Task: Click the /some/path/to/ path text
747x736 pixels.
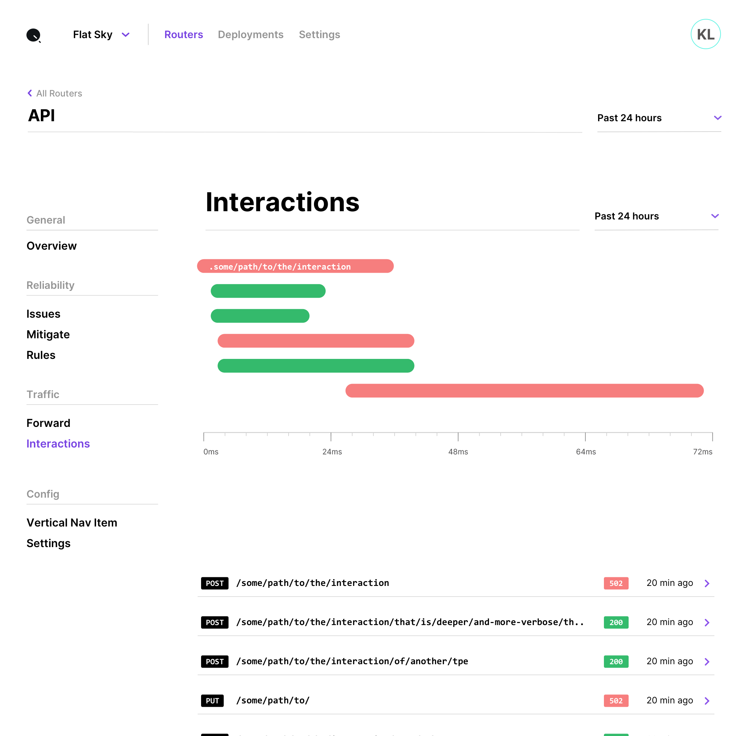Action: pos(273,700)
